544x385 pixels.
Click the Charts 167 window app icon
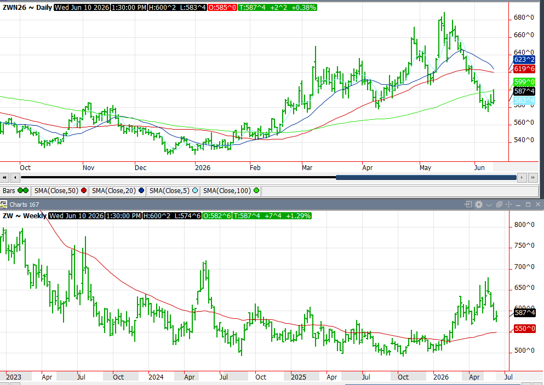coord(3,205)
